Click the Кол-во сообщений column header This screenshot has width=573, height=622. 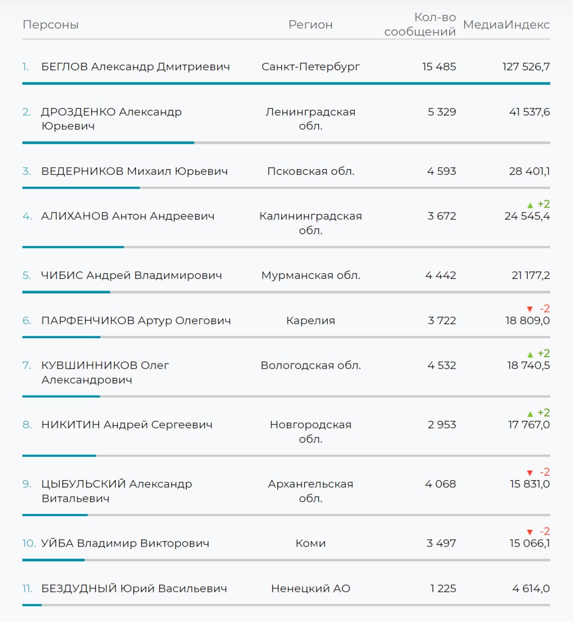(x=420, y=25)
